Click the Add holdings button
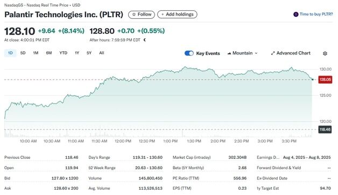Screen dimensions: 338x195 click(x=177, y=15)
